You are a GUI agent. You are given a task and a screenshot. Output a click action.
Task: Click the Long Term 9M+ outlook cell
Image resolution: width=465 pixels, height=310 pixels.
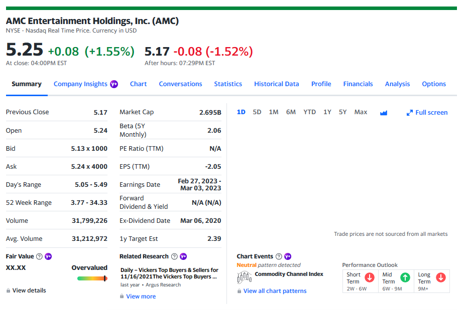[432, 281]
